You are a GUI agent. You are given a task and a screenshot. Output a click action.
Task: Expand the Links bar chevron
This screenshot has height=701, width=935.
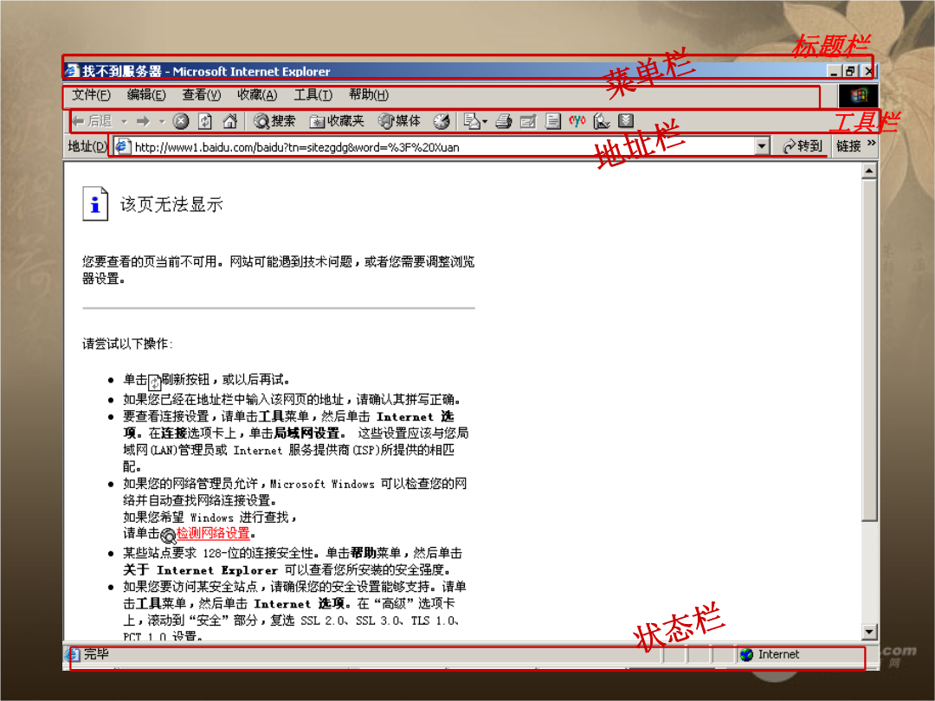(871, 143)
